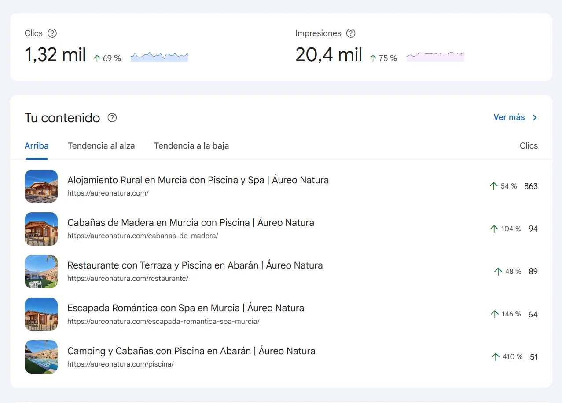Open help icon next to Impresiones

(351, 33)
